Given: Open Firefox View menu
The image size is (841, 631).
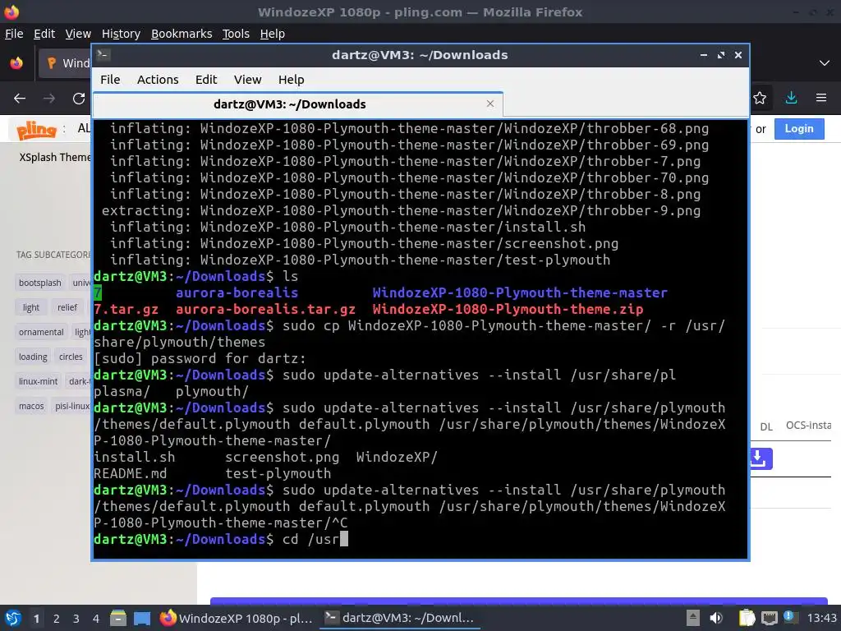Looking at the screenshot, I should (x=78, y=34).
